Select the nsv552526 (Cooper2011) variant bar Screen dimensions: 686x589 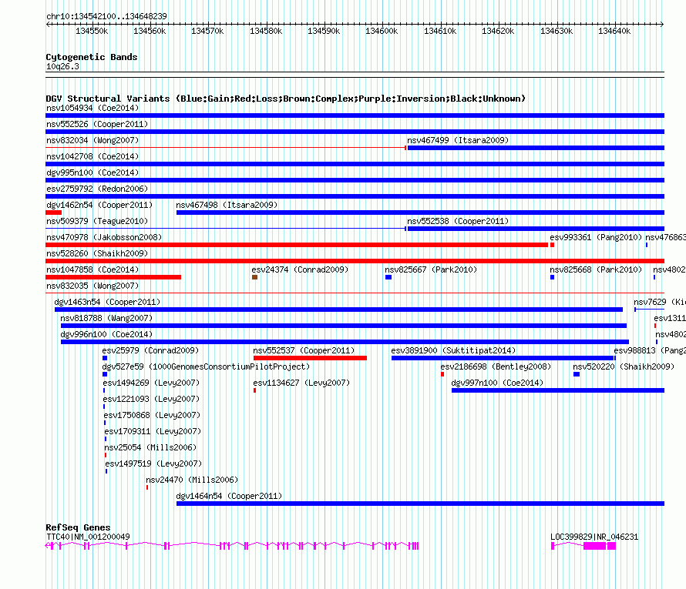click(355, 132)
